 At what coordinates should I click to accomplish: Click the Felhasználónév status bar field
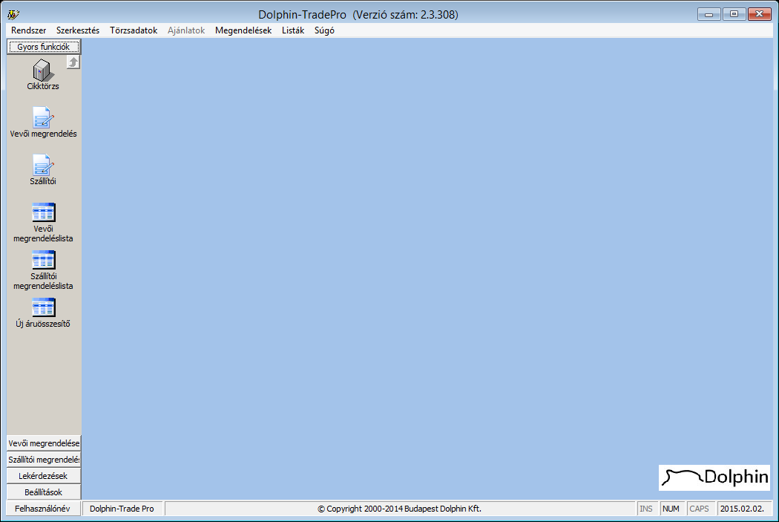click(x=43, y=509)
